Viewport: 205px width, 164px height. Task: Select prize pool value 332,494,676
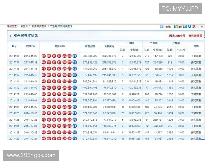click(109, 56)
